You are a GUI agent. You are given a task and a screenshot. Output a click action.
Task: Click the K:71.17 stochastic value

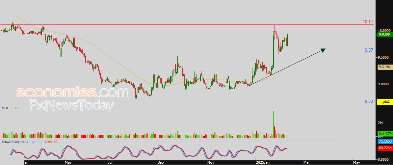(x=37, y=142)
